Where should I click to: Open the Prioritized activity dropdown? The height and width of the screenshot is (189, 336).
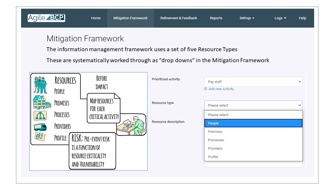[253, 82]
